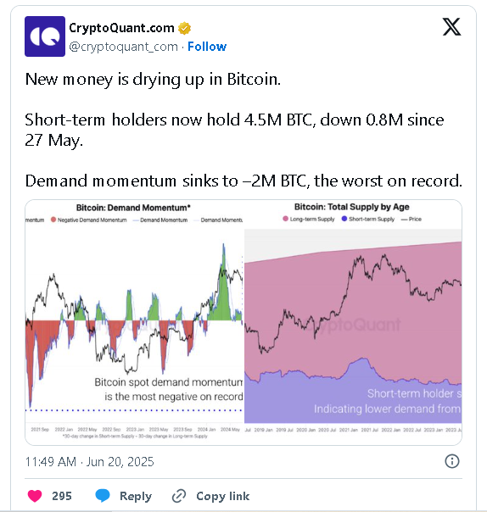Click the Short-term Supply legend dot

344,219
